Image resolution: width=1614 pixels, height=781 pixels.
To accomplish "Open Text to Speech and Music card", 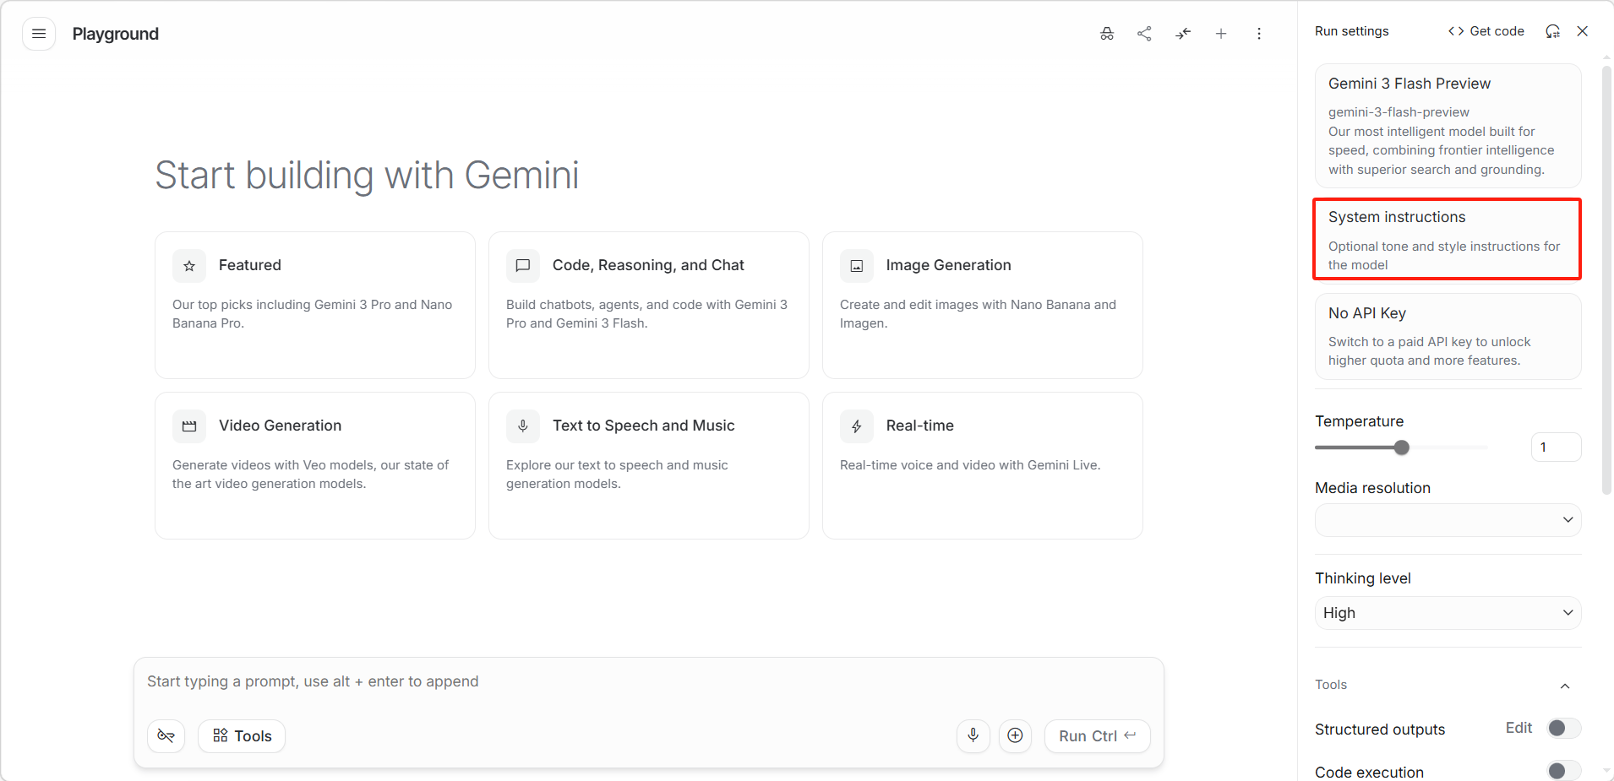I will tap(649, 466).
